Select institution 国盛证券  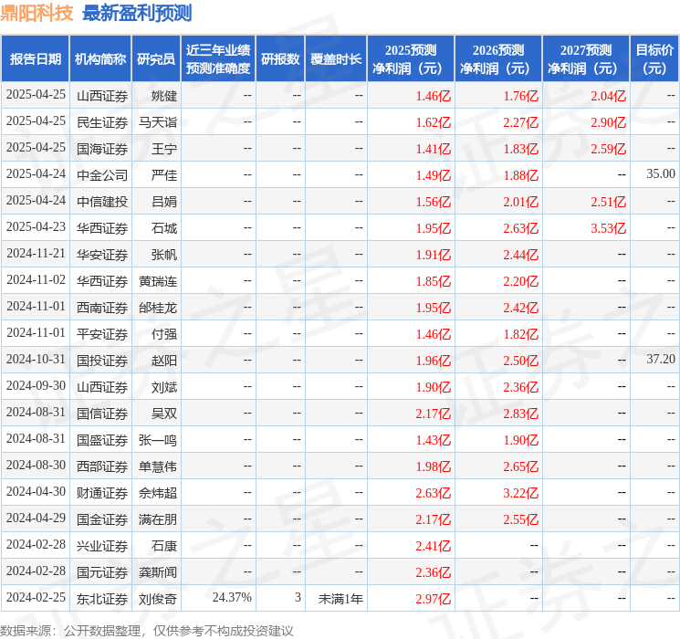pos(102,440)
